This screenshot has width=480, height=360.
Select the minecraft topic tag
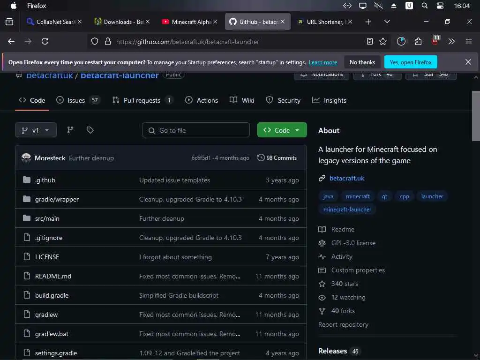point(358,196)
